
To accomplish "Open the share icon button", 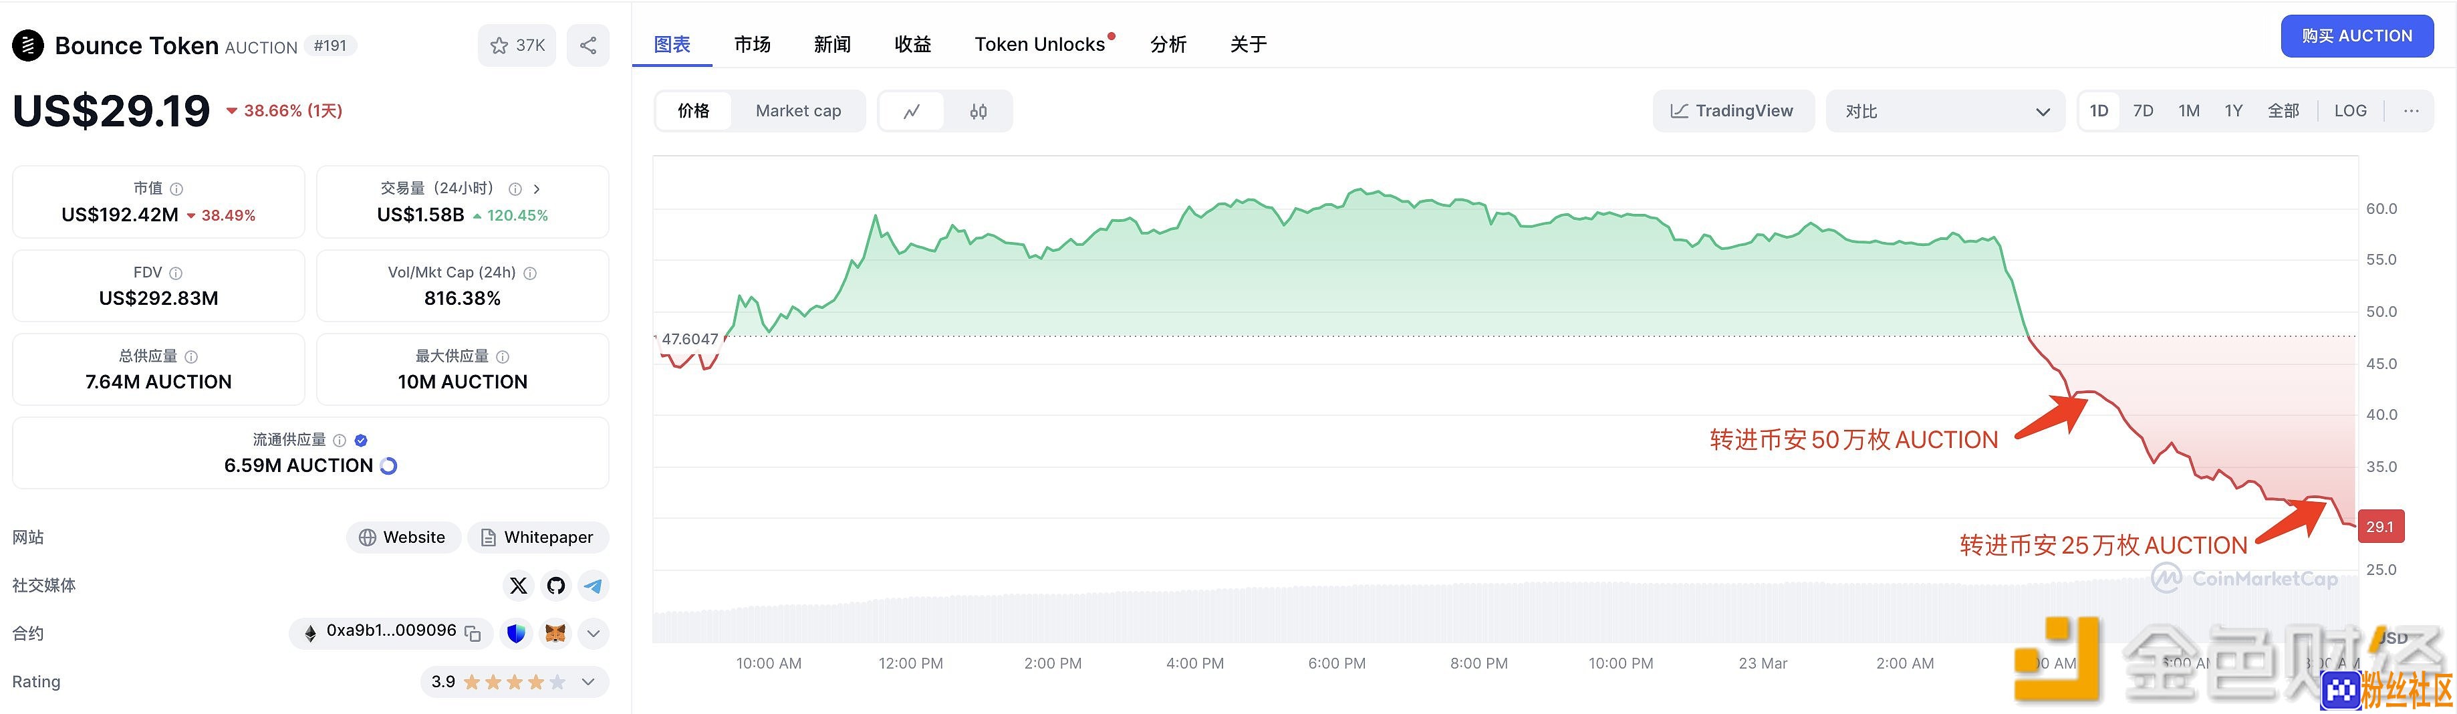I will 588,45.
